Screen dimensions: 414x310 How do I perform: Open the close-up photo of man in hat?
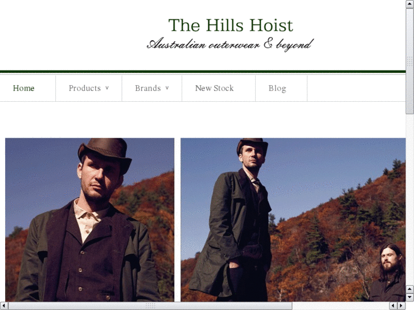[89, 220]
